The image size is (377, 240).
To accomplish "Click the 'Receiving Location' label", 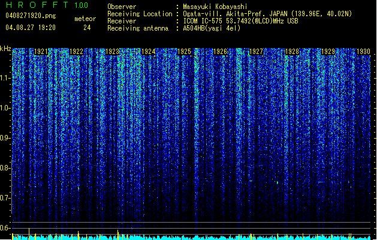I will pyautogui.click(x=140, y=14).
